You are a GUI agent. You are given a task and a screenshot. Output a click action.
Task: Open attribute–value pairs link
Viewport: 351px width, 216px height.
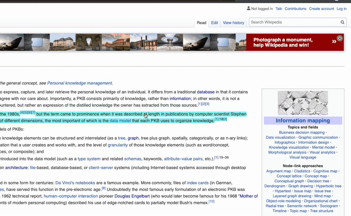click(183, 159)
